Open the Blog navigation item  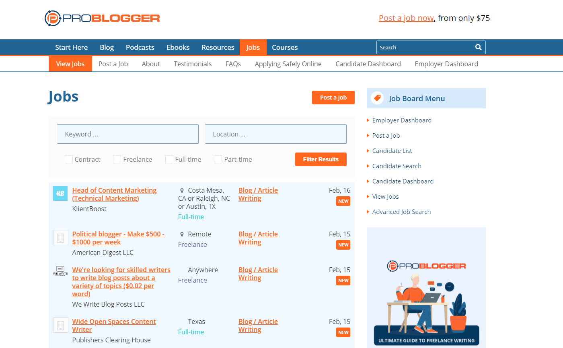[x=107, y=47]
